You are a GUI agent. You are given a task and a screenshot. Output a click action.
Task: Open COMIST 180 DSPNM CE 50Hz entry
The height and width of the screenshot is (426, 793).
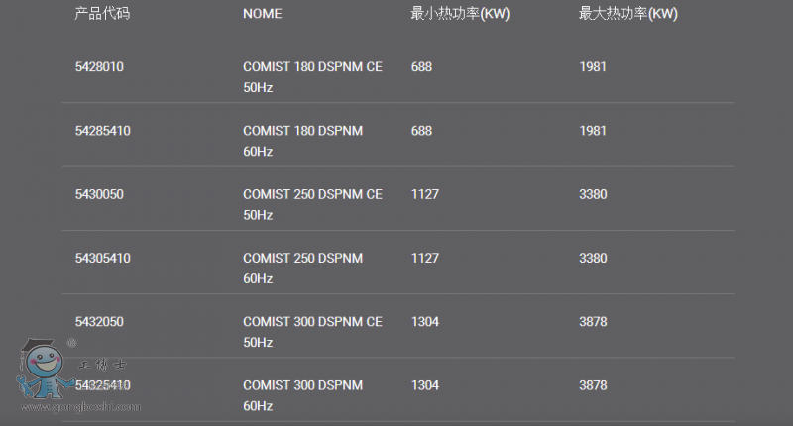312,77
